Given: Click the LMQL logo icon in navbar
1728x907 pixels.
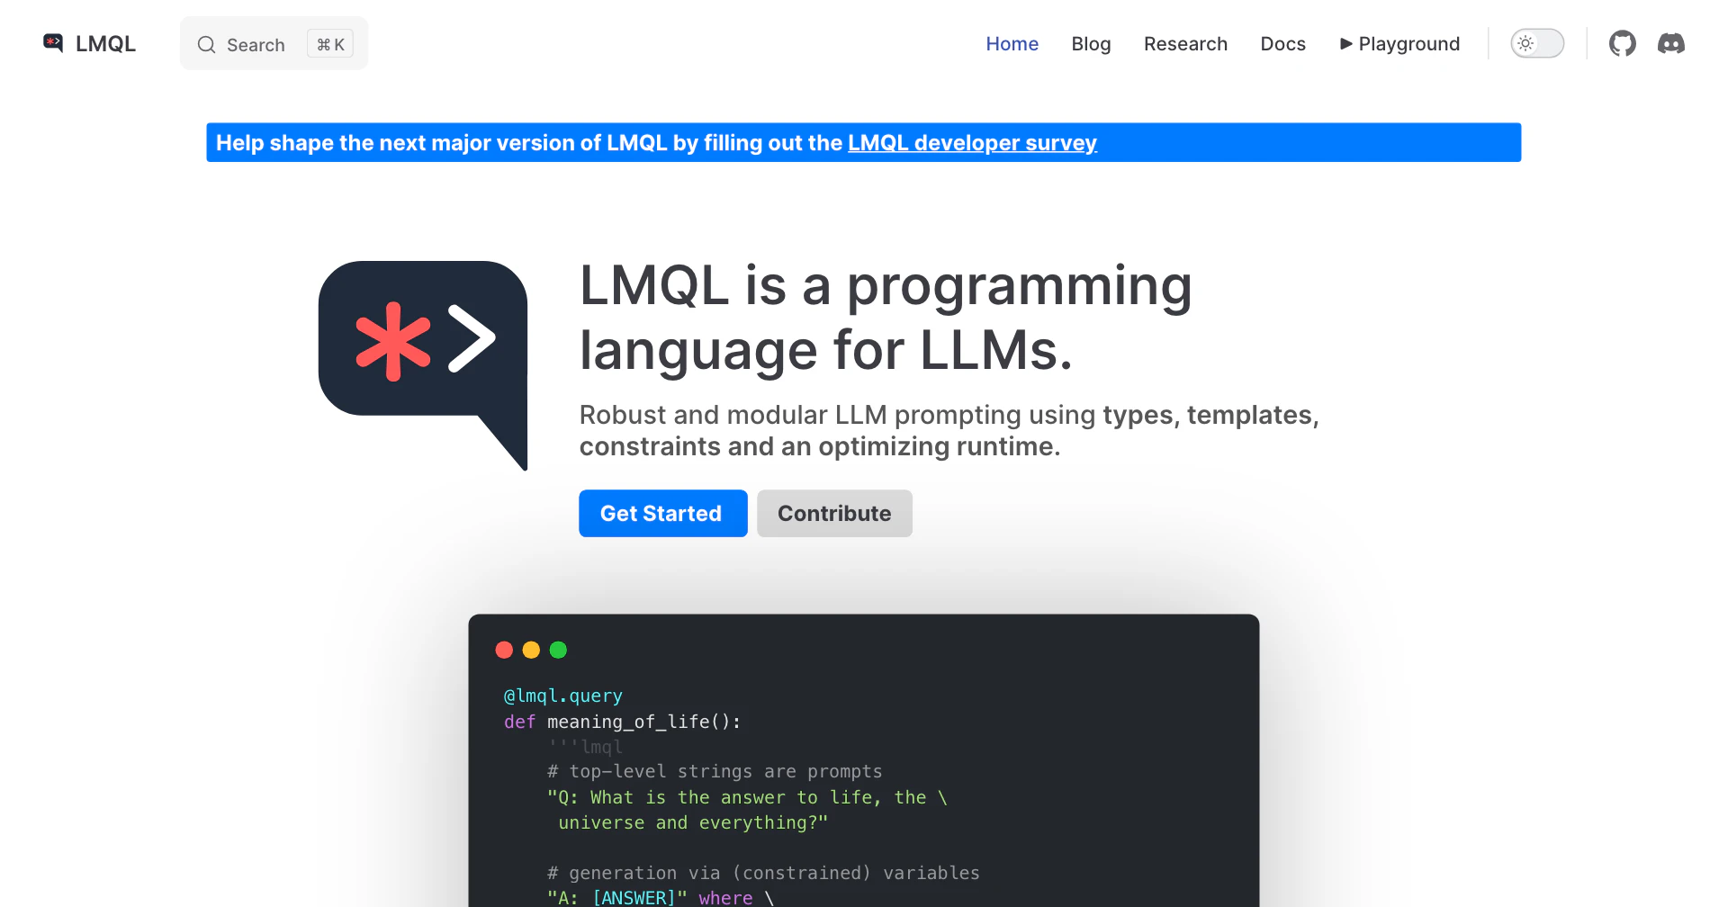Looking at the screenshot, I should pos(53,43).
